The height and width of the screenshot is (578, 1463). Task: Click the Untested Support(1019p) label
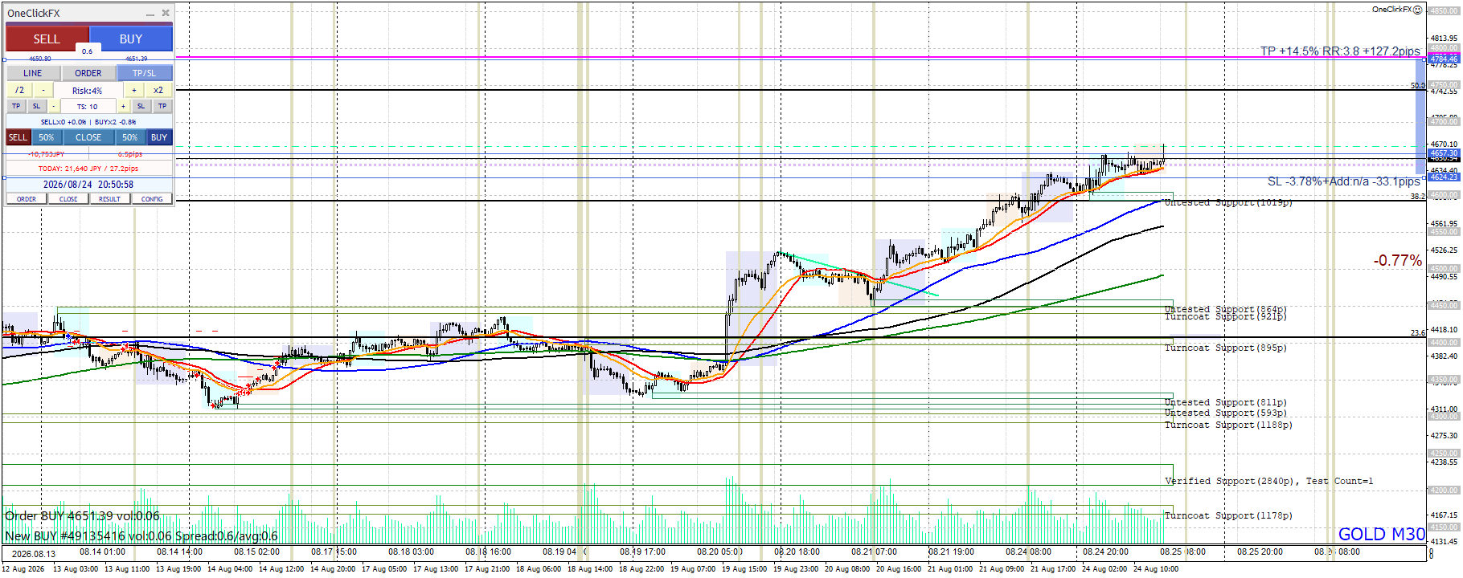1228,202
